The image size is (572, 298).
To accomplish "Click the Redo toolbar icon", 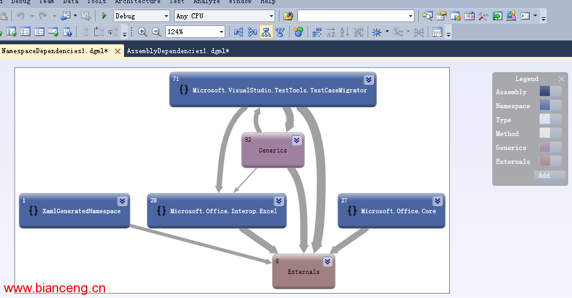I will (43, 16).
